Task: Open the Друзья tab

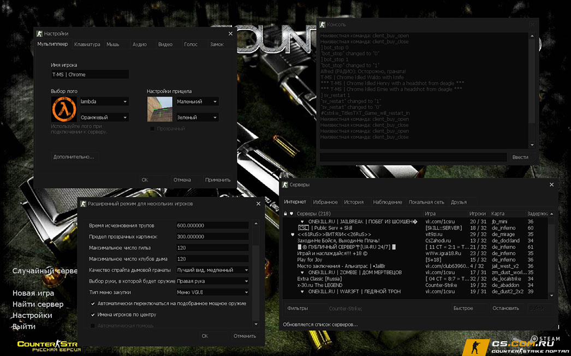Action: click(459, 202)
